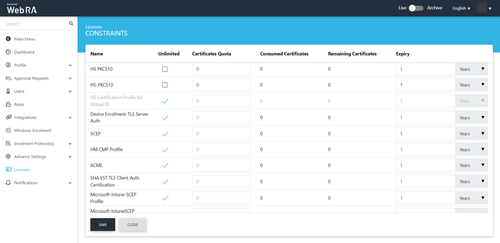Select Integrations in the sidebar

coord(25,118)
